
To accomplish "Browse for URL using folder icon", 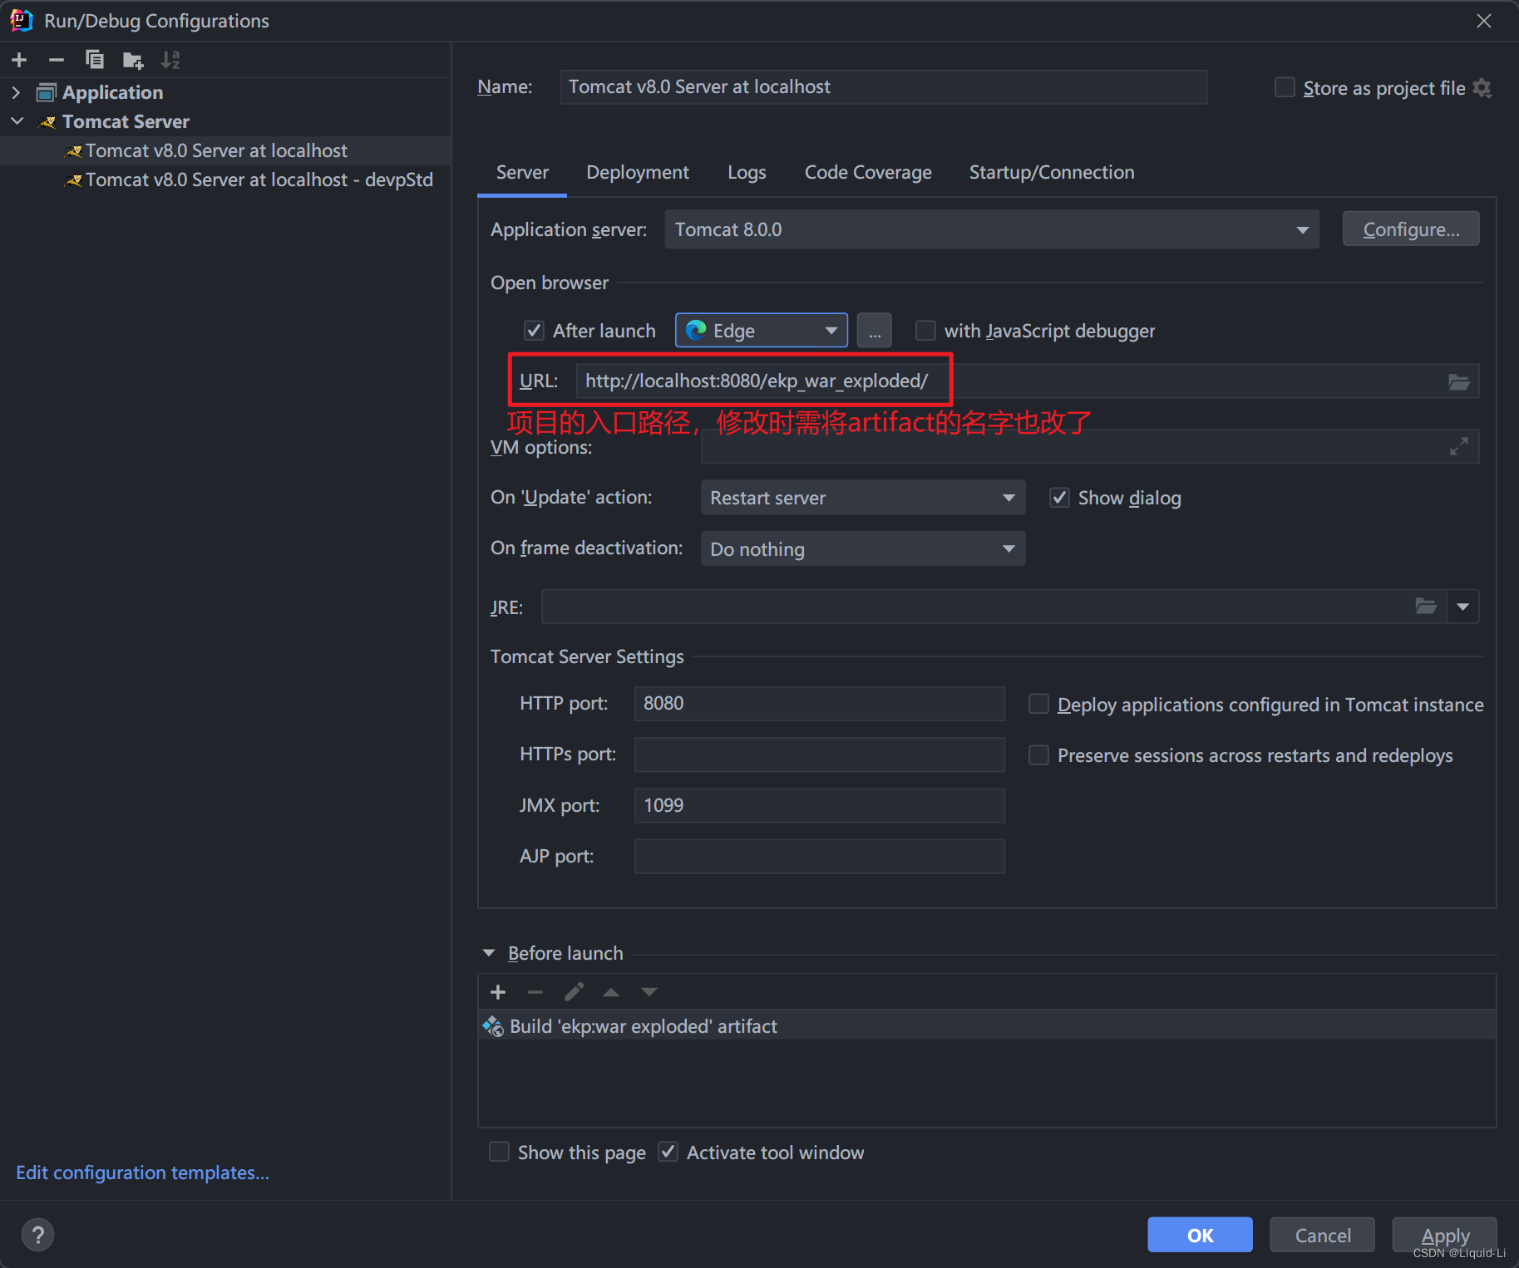I will point(1459,381).
